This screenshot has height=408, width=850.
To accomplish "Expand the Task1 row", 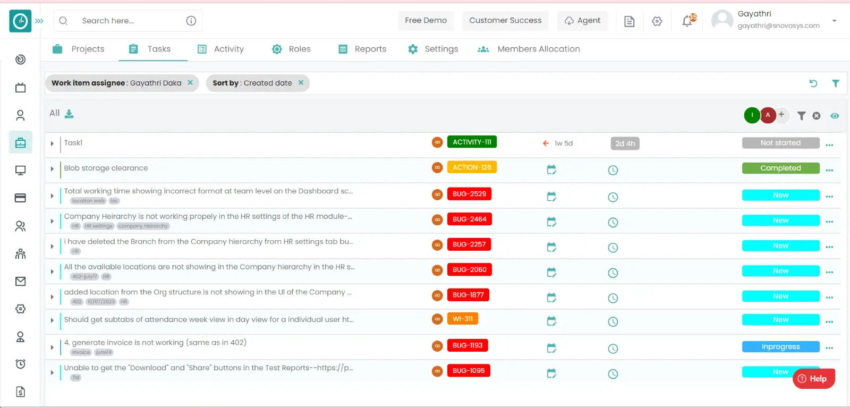I will [52, 143].
